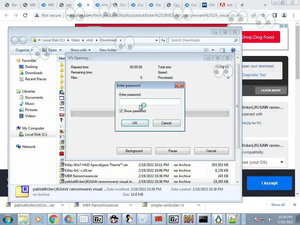Open the Videos library

click(30, 116)
